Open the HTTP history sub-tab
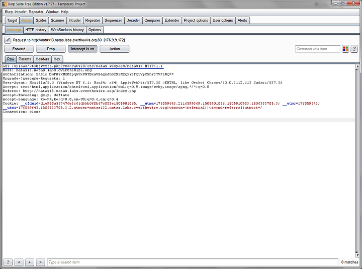 tap(36, 30)
